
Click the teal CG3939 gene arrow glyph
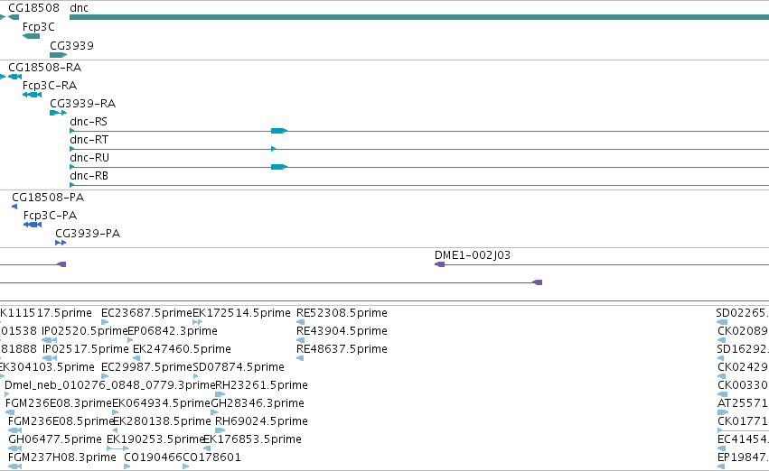59,55
